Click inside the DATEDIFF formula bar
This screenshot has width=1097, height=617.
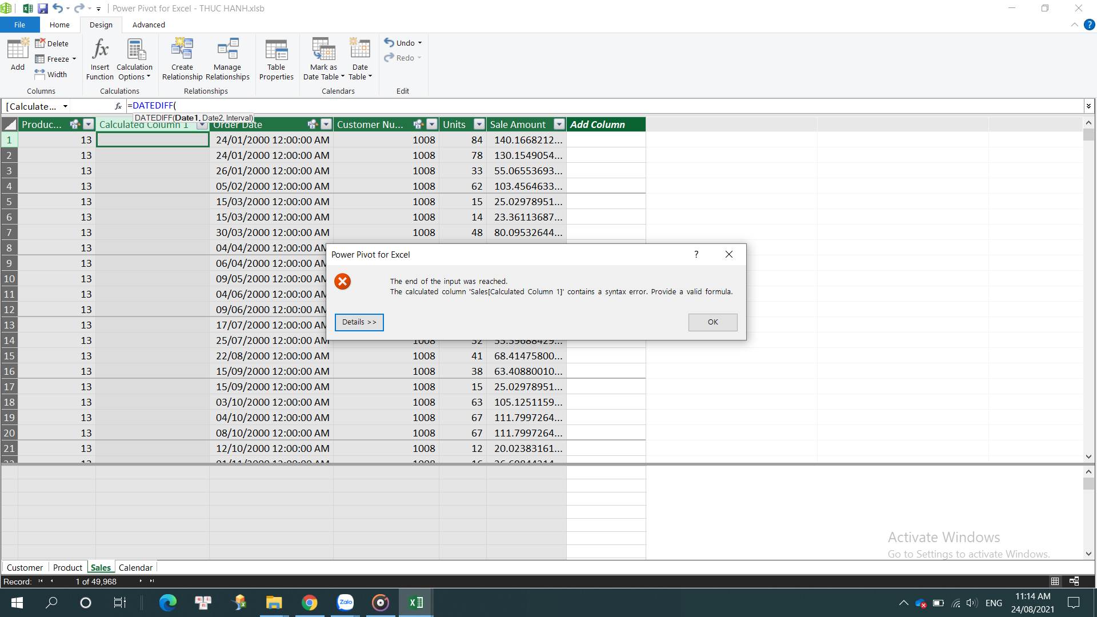604,106
